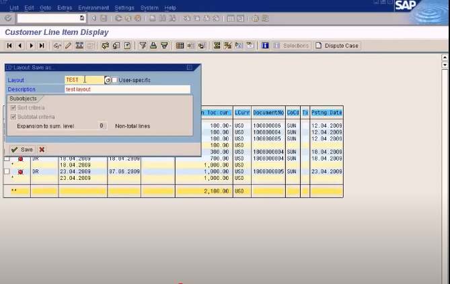Open the Help menu
450x284 pixels.
[170, 8]
